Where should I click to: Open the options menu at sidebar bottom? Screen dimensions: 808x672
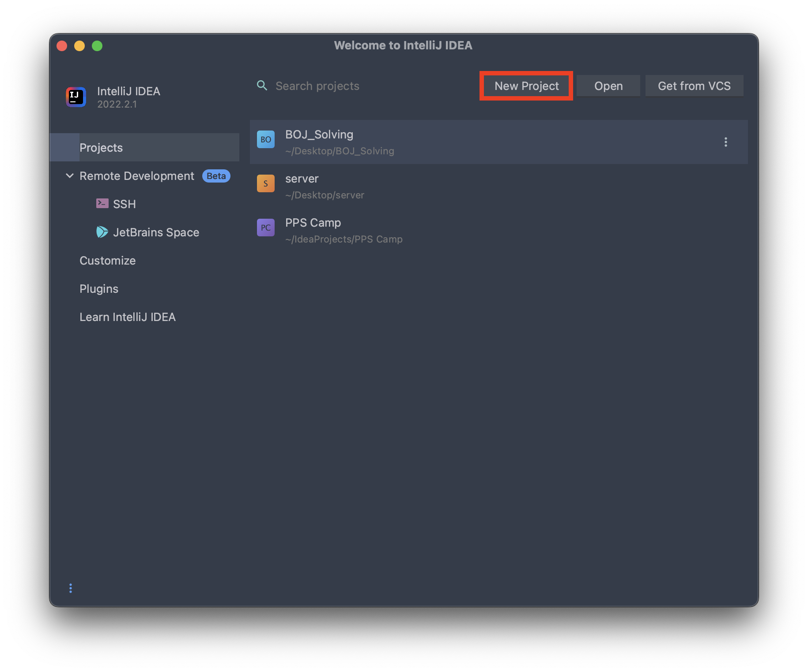pyautogui.click(x=71, y=588)
